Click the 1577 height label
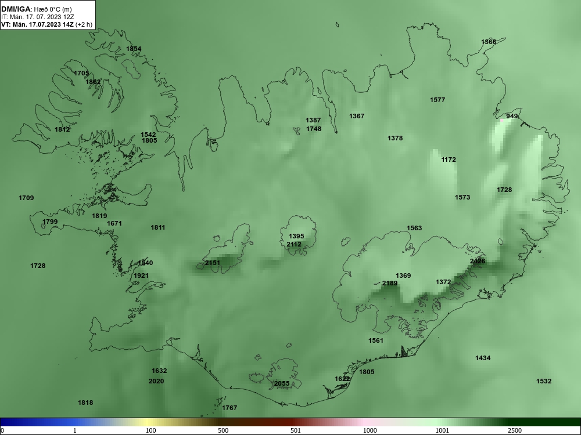 coord(437,100)
